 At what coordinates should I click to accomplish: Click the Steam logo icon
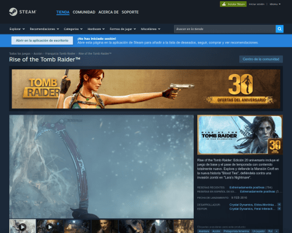point(13,12)
